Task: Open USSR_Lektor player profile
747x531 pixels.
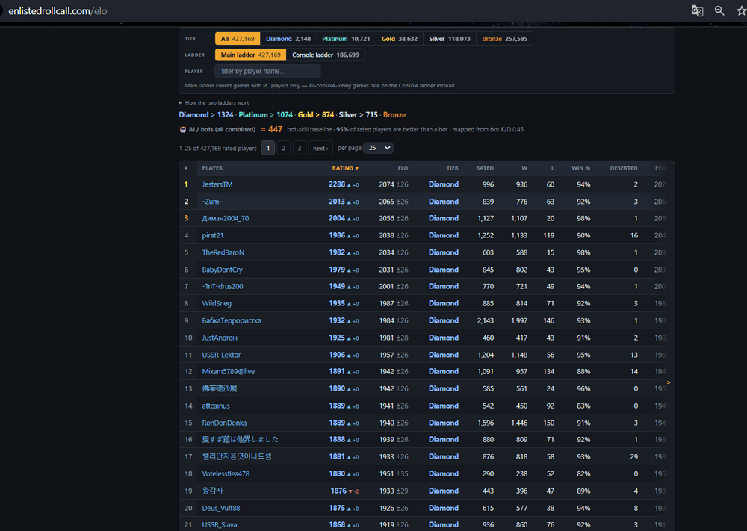Action: 221,355
